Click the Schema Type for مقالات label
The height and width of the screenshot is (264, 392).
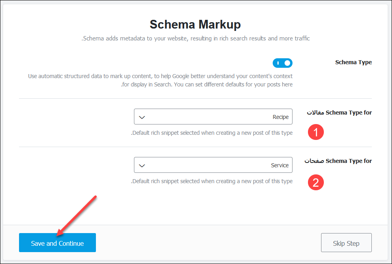pyautogui.click(x=339, y=113)
